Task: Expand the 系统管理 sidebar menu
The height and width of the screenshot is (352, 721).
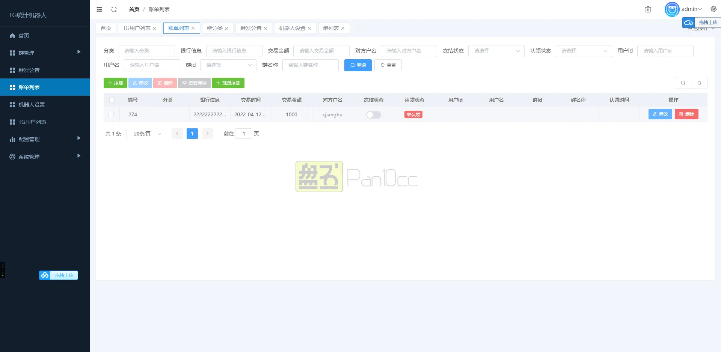Action: 29,156
